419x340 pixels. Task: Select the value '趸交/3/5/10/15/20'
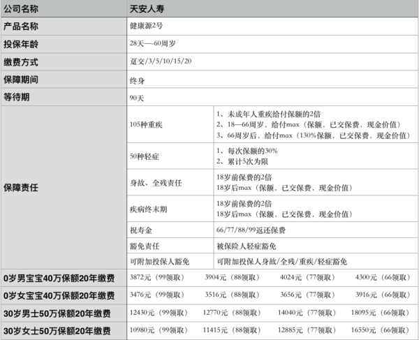point(161,61)
